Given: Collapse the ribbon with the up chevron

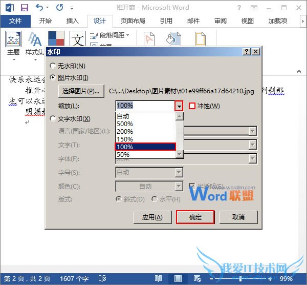Looking at the screenshot, I should click(x=299, y=71).
